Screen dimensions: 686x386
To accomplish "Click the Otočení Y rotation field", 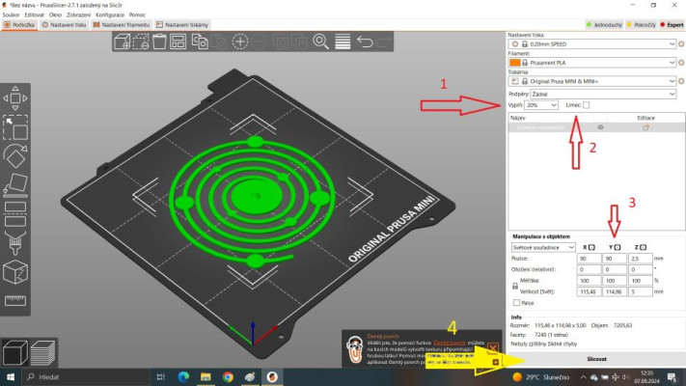I will [615, 269].
